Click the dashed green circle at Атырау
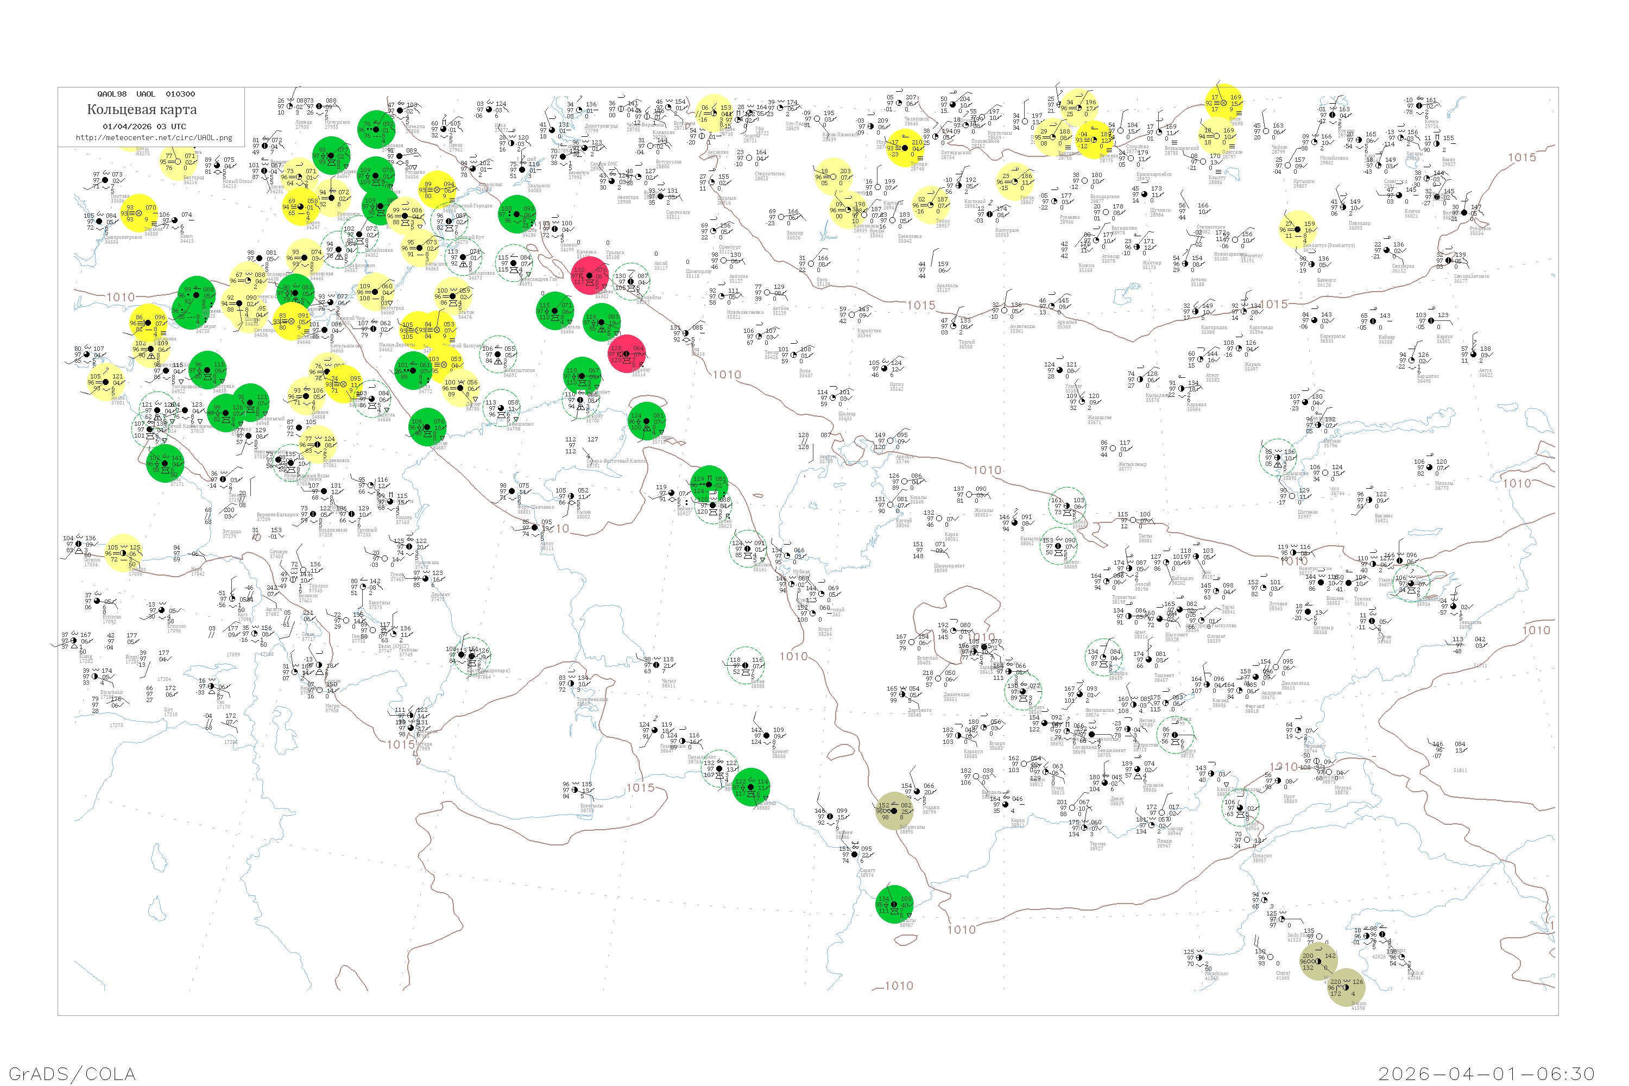 coord(581,400)
